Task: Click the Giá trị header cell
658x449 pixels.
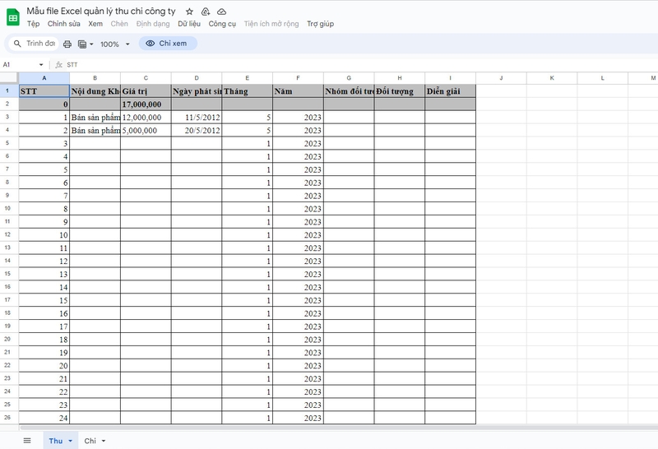Action: coord(146,91)
